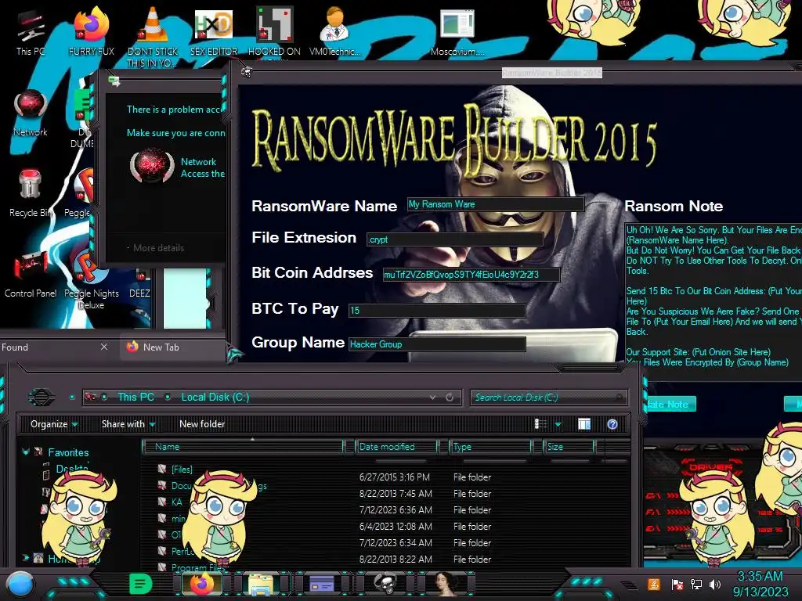Click the This PC breadcrumb in address bar

pyautogui.click(x=135, y=397)
